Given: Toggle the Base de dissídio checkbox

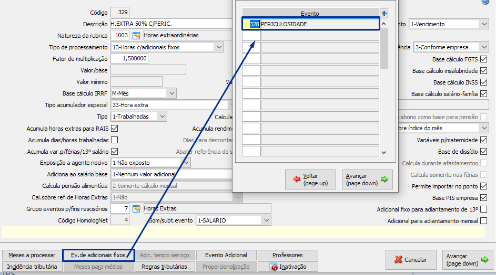Looking at the screenshot, I should click(x=484, y=152).
